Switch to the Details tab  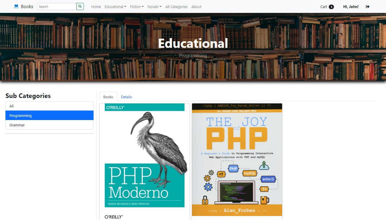pyautogui.click(x=126, y=97)
